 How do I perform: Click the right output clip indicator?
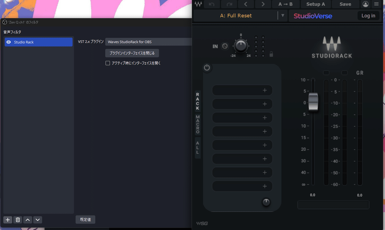click(x=345, y=73)
